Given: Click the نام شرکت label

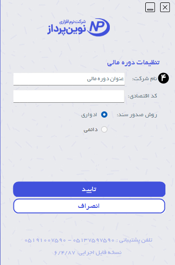Looking at the screenshot, I should click(x=144, y=79).
